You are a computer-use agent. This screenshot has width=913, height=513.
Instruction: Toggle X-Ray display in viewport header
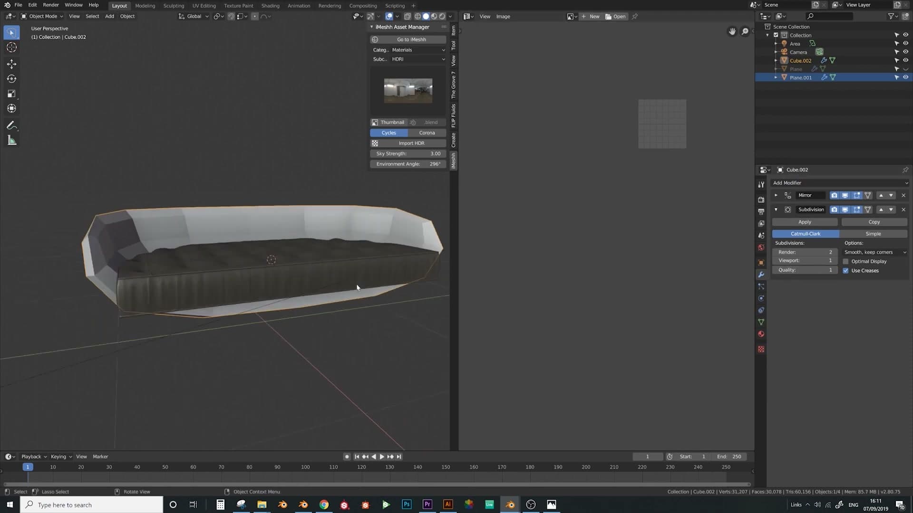click(x=407, y=16)
